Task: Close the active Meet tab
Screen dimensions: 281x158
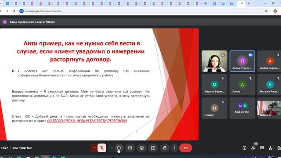Action: click(242, 3)
